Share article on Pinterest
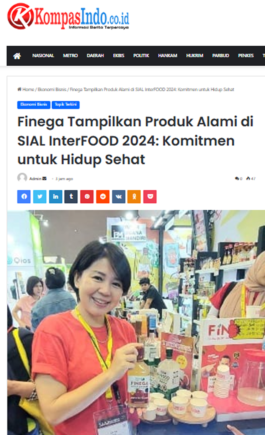The height and width of the screenshot is (435, 265). 87,197
